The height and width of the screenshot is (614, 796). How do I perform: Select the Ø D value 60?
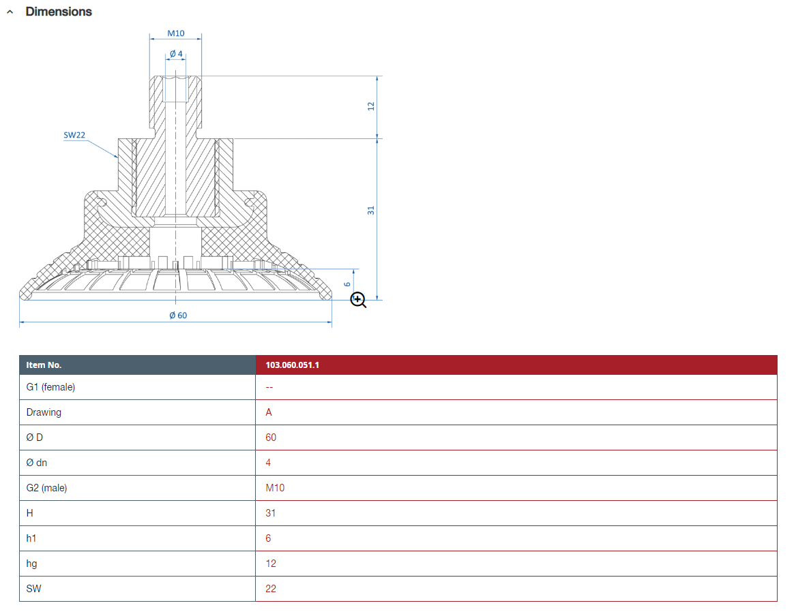(271, 438)
